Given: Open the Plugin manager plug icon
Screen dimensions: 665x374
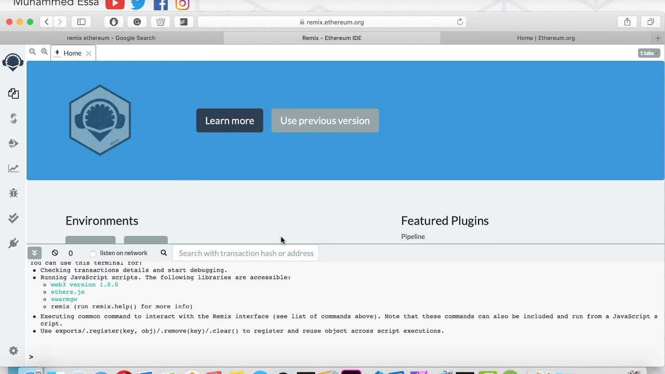Looking at the screenshot, I should pos(14,243).
